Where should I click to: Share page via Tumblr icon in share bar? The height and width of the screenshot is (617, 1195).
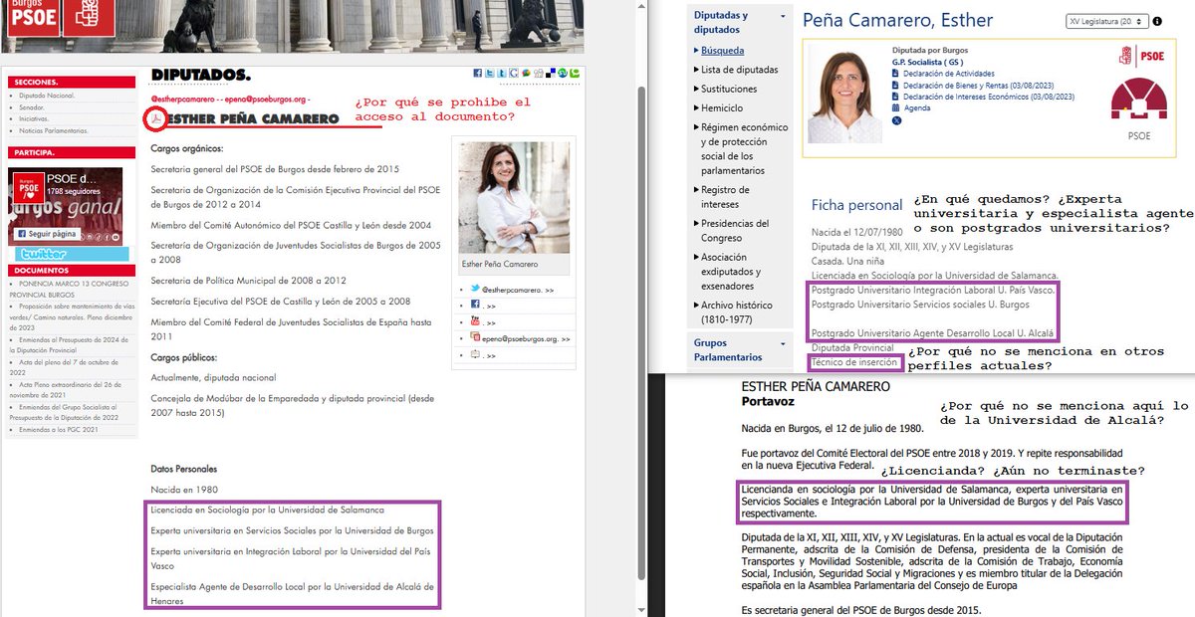[x=502, y=73]
